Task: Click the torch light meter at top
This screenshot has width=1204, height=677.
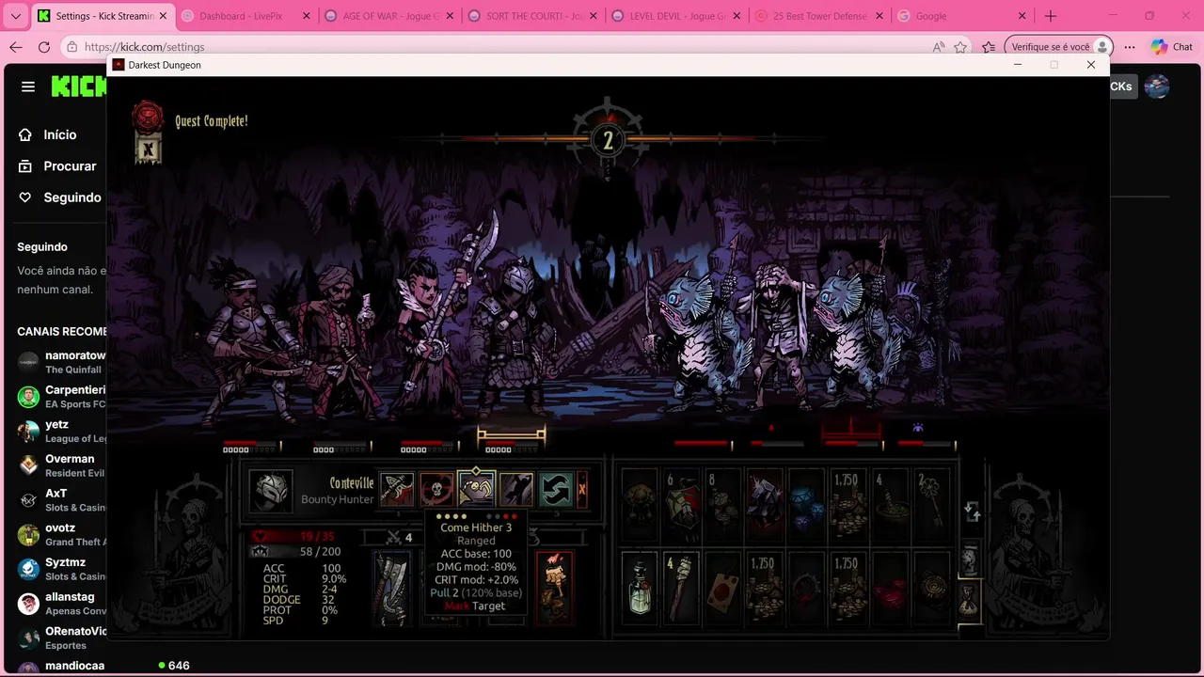Action: (x=608, y=140)
